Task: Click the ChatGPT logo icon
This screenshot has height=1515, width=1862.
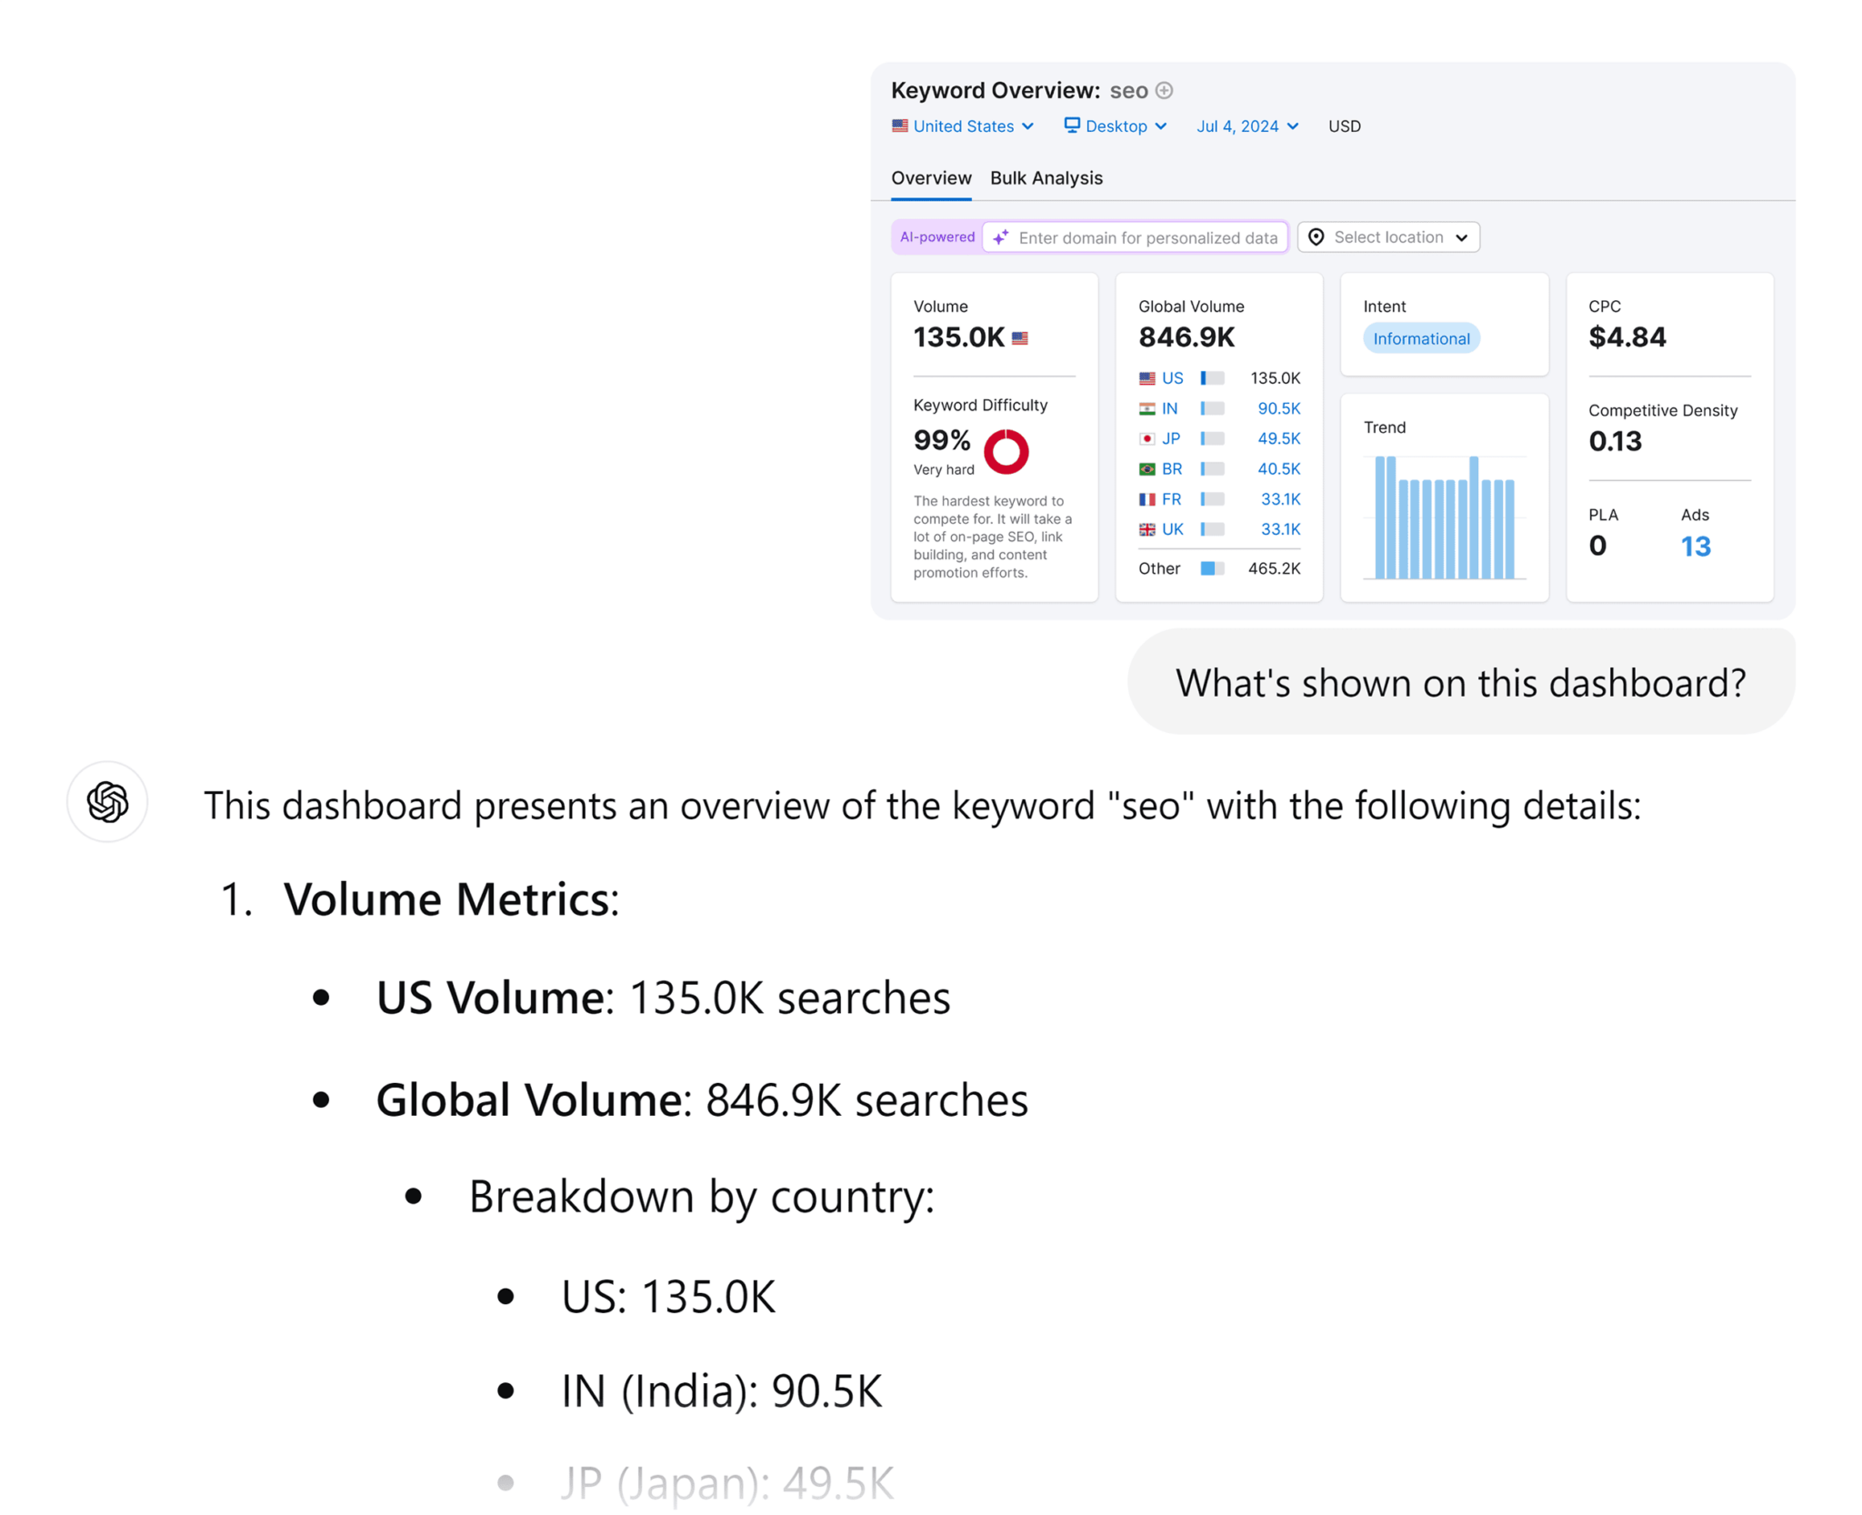Action: point(108,801)
